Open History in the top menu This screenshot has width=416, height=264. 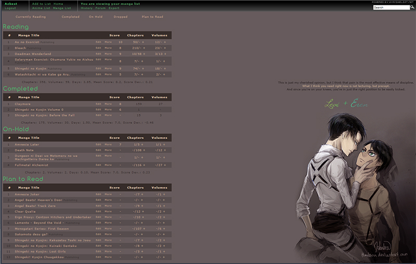tap(86, 8)
